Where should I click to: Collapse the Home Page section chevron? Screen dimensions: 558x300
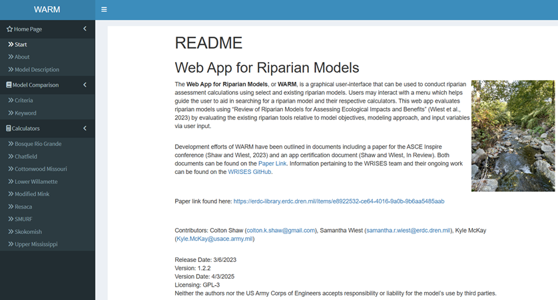[x=85, y=29]
